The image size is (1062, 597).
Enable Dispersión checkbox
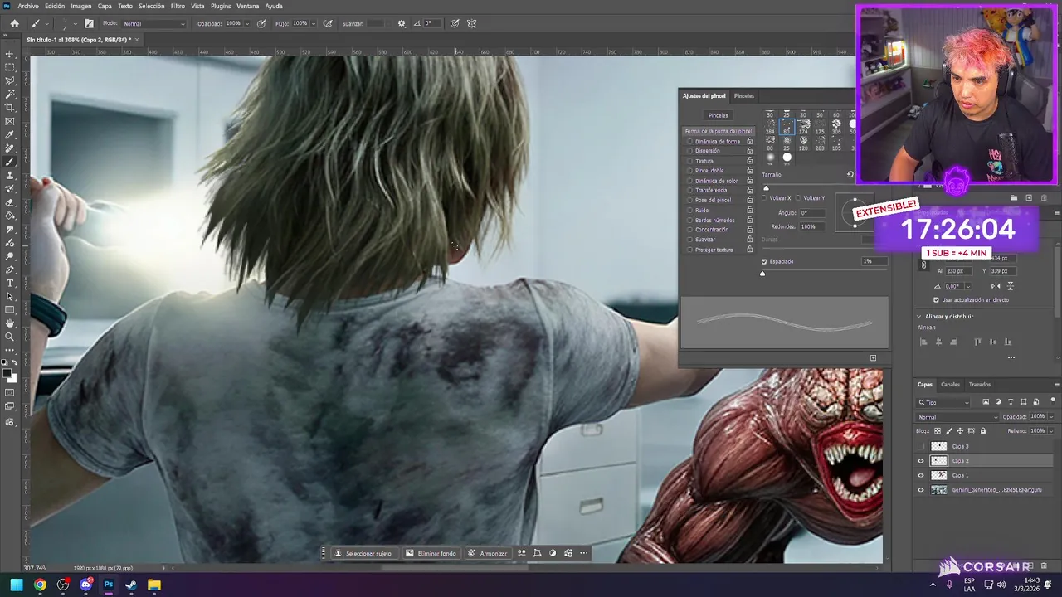pyautogui.click(x=689, y=151)
